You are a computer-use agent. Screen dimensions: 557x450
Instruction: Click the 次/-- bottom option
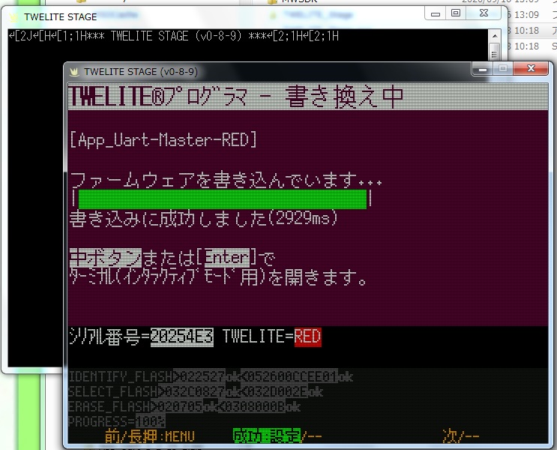pos(461,436)
